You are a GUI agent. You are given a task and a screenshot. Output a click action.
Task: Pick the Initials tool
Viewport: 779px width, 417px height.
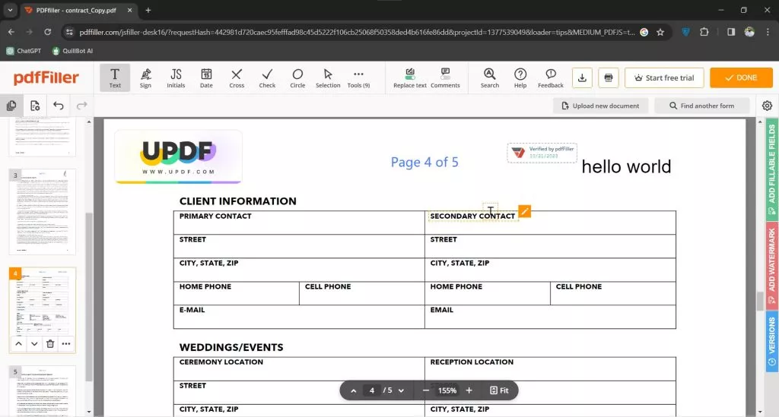(176, 77)
